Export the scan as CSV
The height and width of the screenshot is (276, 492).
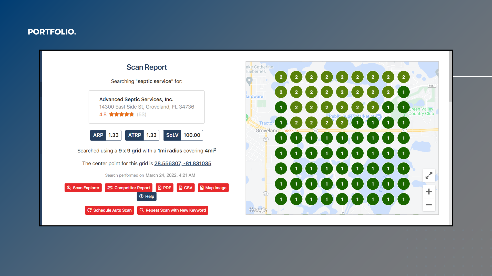[x=186, y=188]
